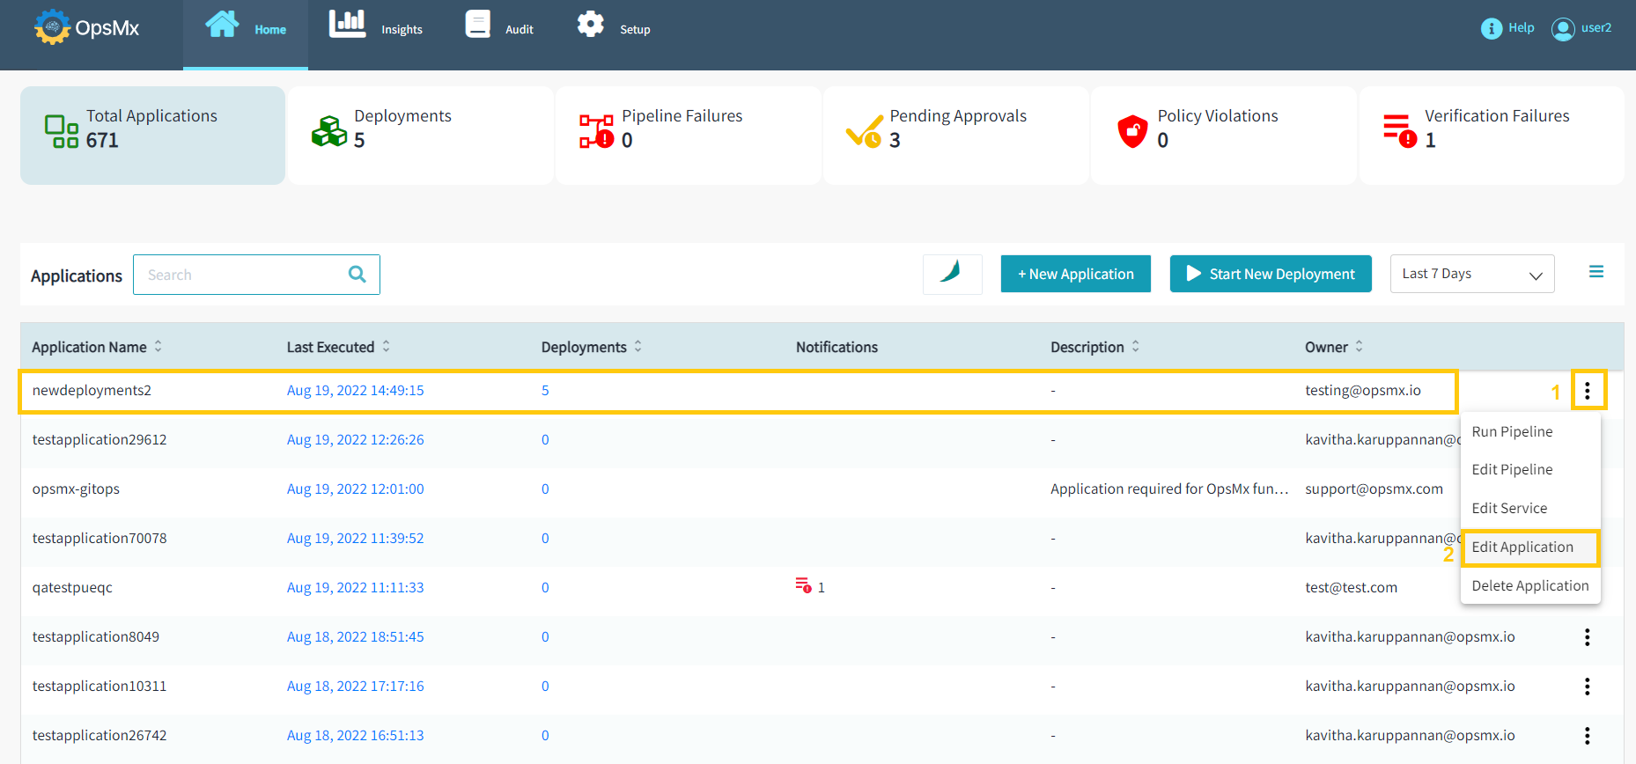Image resolution: width=1636 pixels, height=764 pixels.
Task: Open the Setup gear icon
Action: point(590,25)
